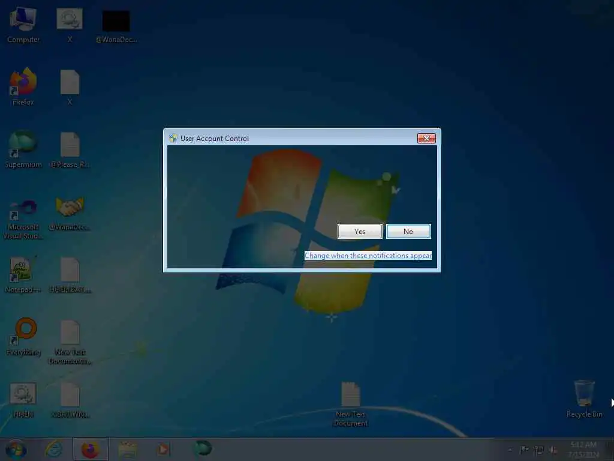This screenshot has width=614, height=461.
Task: Launch Internet Explorer from the taskbar
Action: (53, 450)
